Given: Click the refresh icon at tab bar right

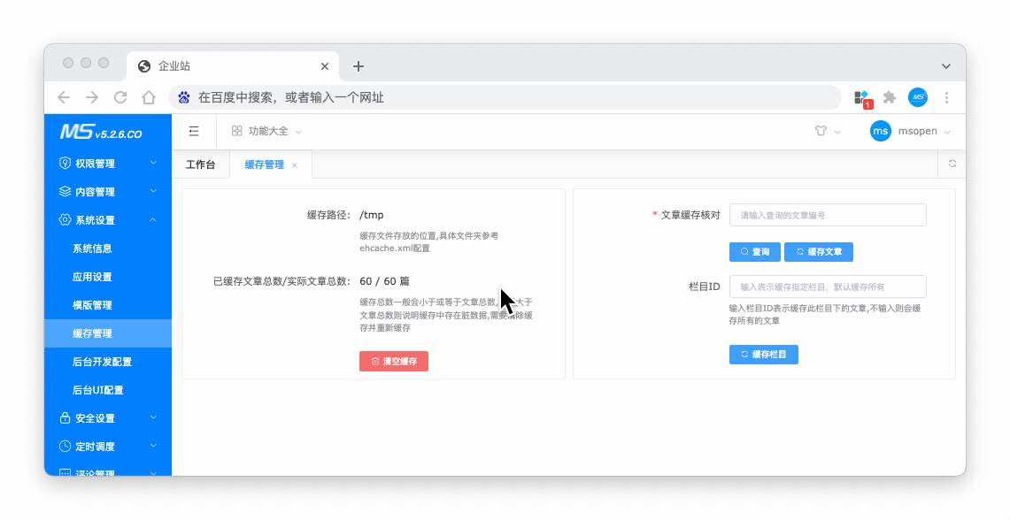Looking at the screenshot, I should (952, 164).
